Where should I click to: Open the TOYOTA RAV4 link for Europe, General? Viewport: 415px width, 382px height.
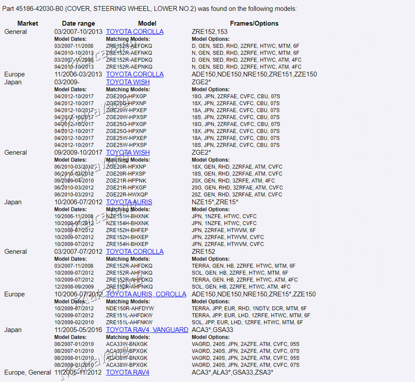tap(127, 372)
